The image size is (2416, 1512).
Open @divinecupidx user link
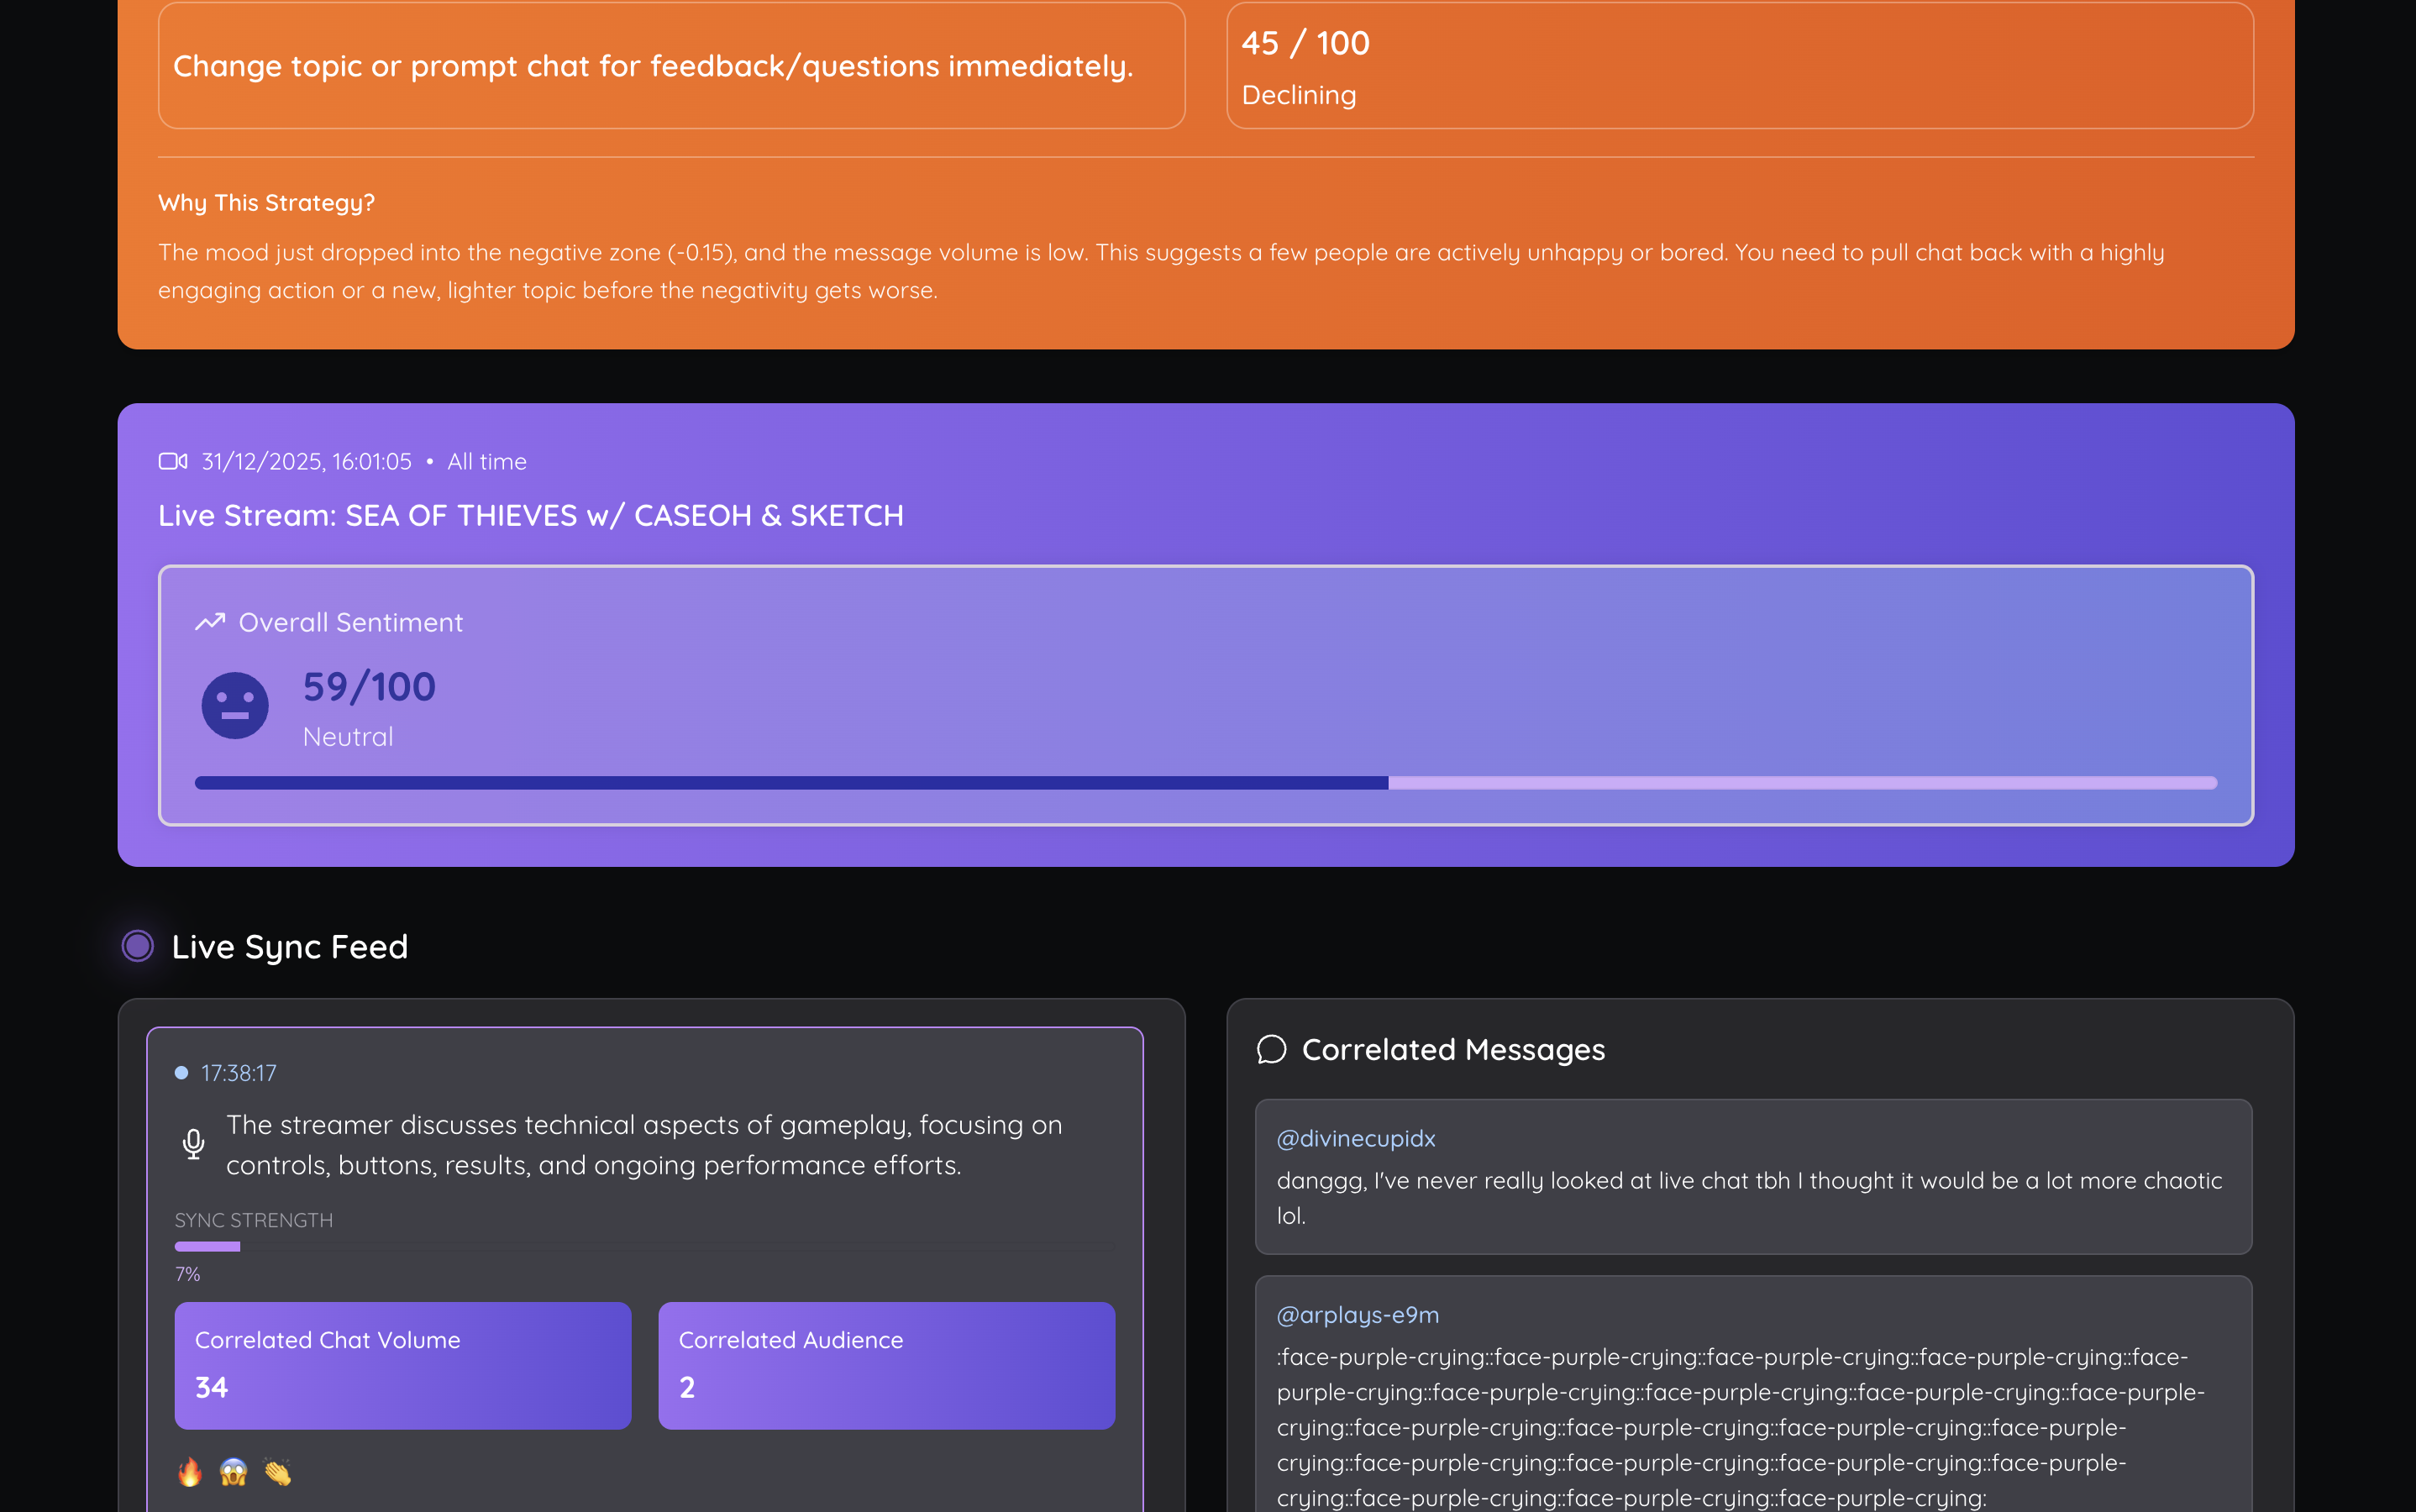click(x=1355, y=1138)
